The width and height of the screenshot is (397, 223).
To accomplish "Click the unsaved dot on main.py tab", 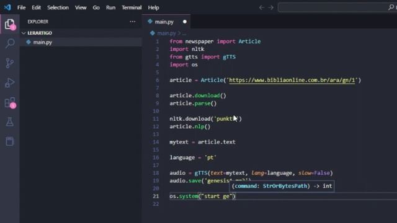I will pyautogui.click(x=185, y=22).
